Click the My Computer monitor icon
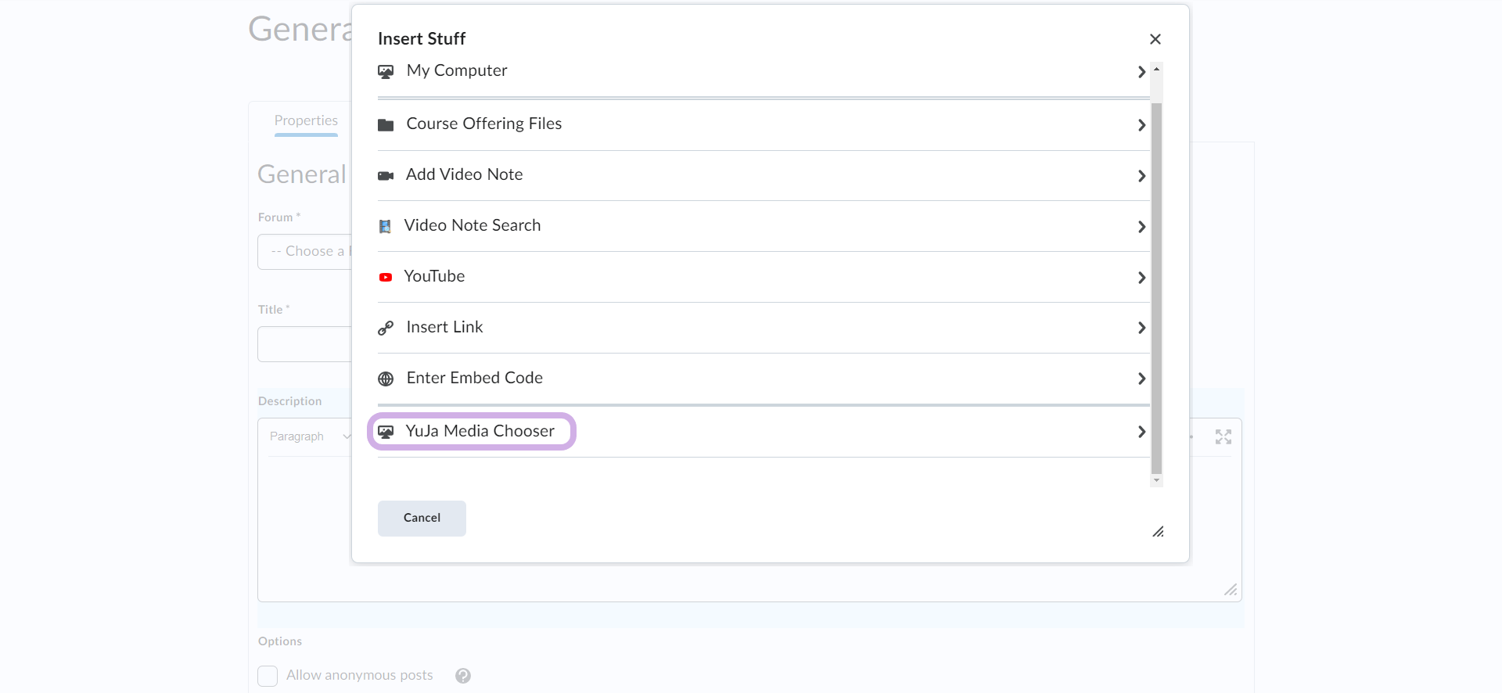Image resolution: width=1502 pixels, height=693 pixels. 386,72
